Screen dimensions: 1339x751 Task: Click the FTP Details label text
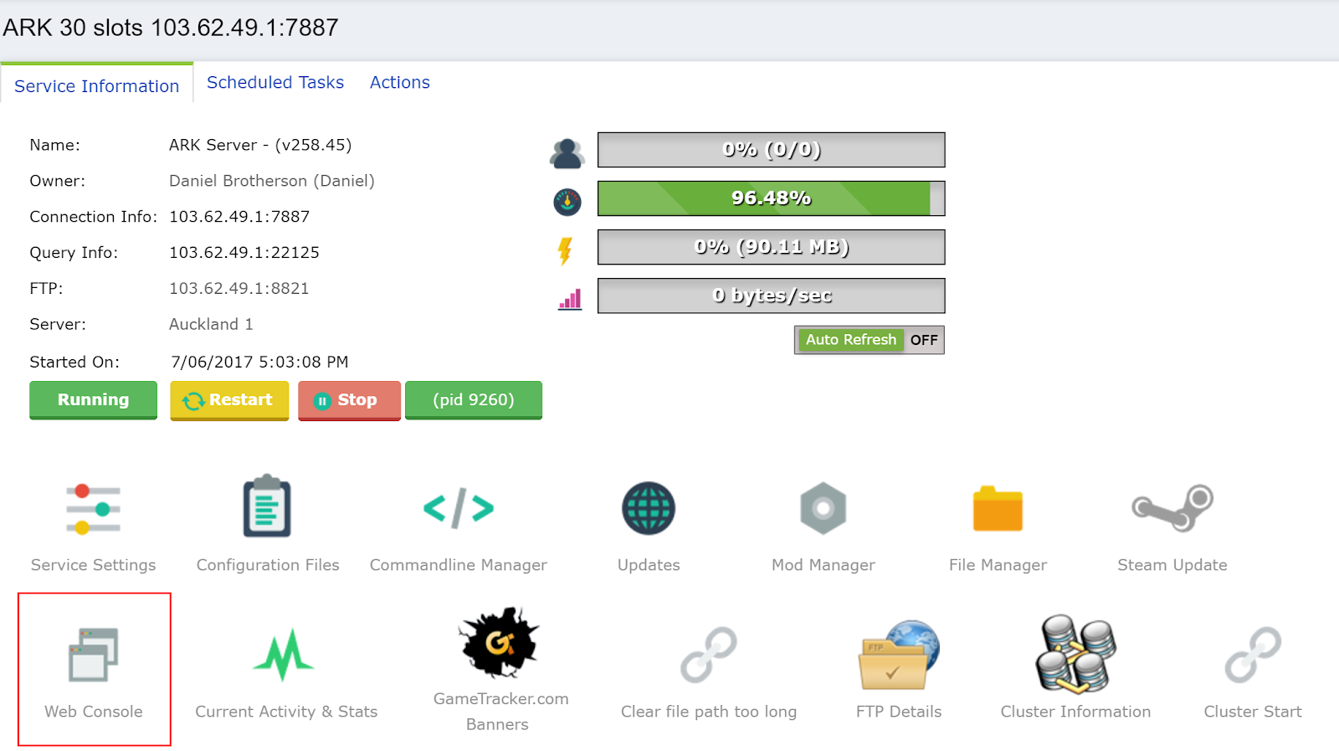[x=899, y=712]
